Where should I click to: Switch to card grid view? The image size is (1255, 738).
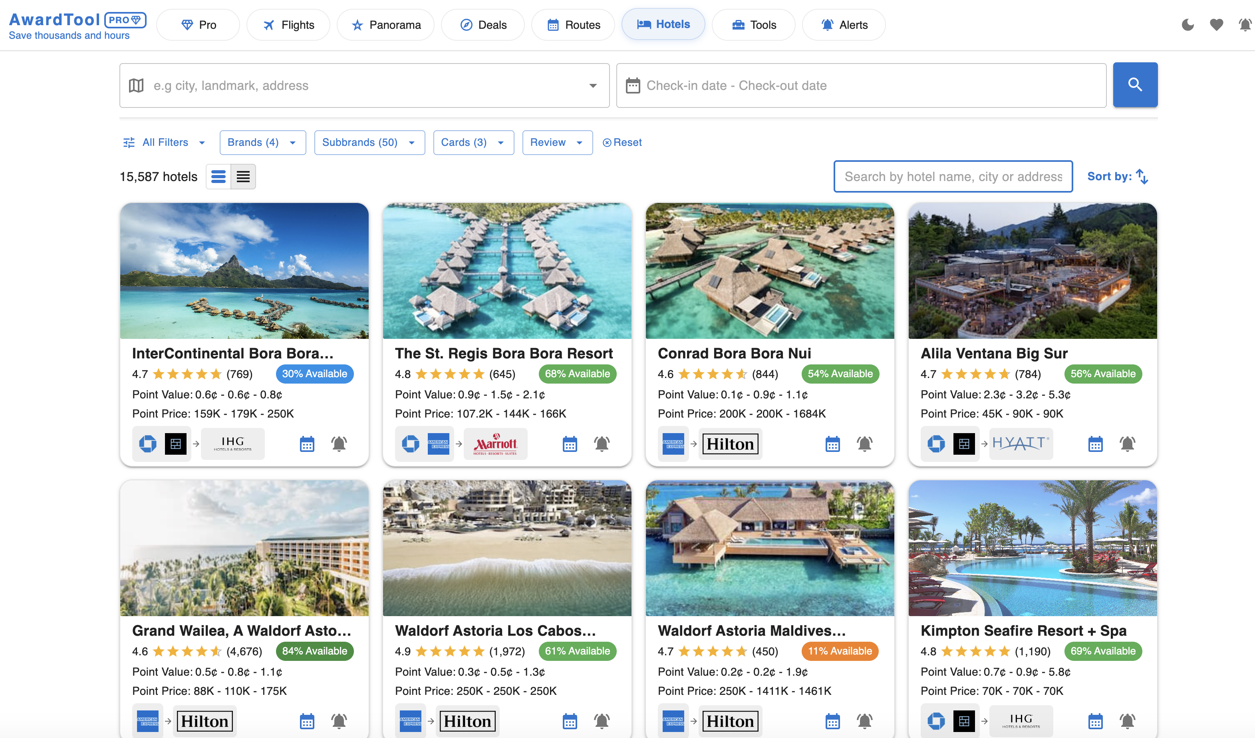(x=218, y=176)
